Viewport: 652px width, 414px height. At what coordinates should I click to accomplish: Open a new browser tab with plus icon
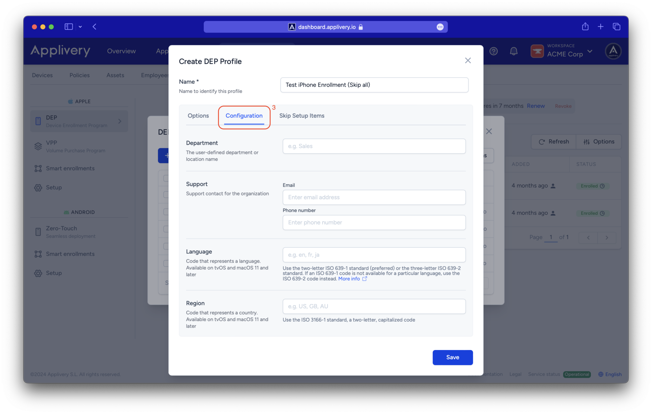pyautogui.click(x=600, y=27)
